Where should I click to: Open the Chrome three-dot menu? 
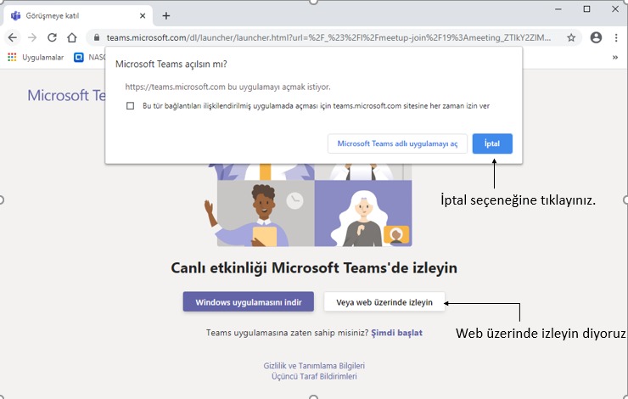pos(616,37)
